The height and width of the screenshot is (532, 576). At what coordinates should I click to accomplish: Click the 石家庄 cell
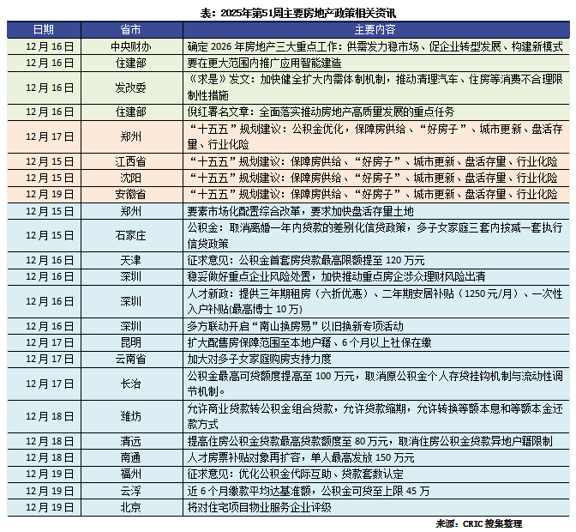tap(130, 235)
